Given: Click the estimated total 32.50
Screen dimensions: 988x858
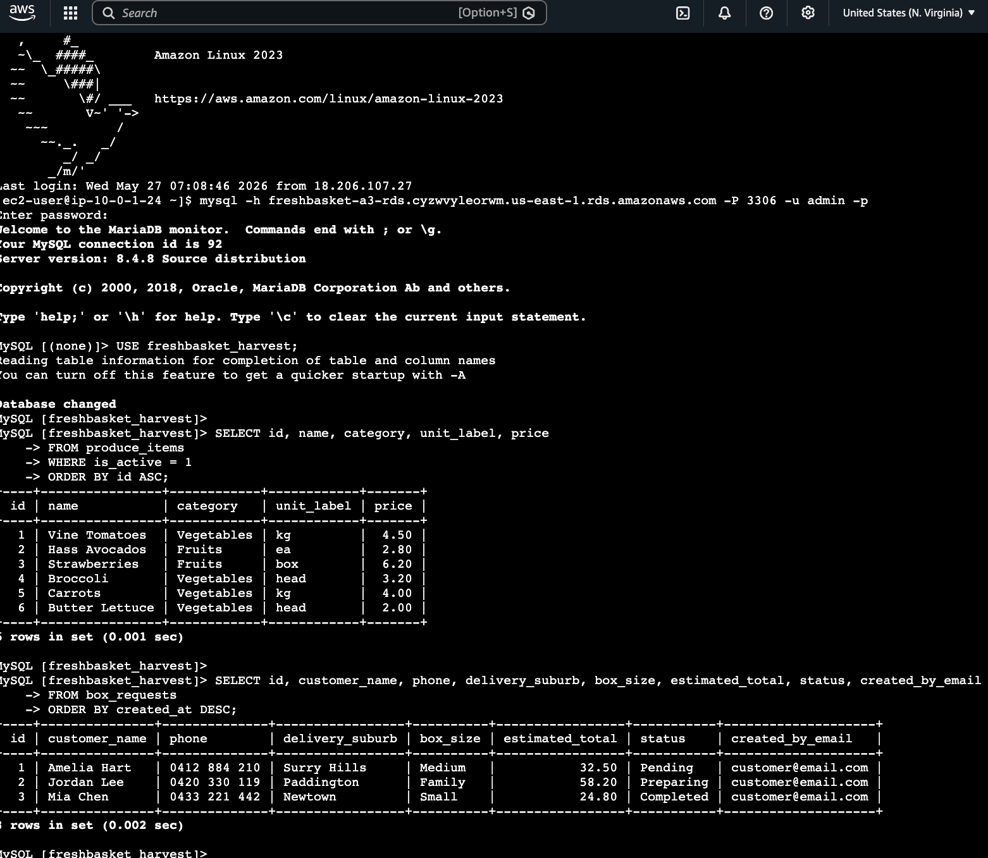Looking at the screenshot, I should click(x=598, y=768).
